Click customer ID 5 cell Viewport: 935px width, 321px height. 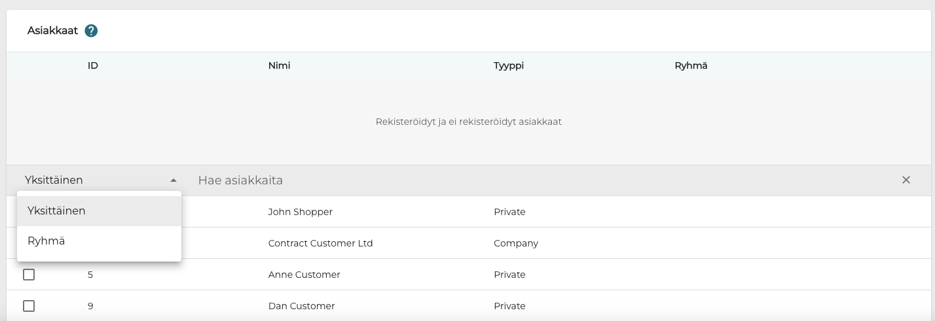(x=90, y=275)
